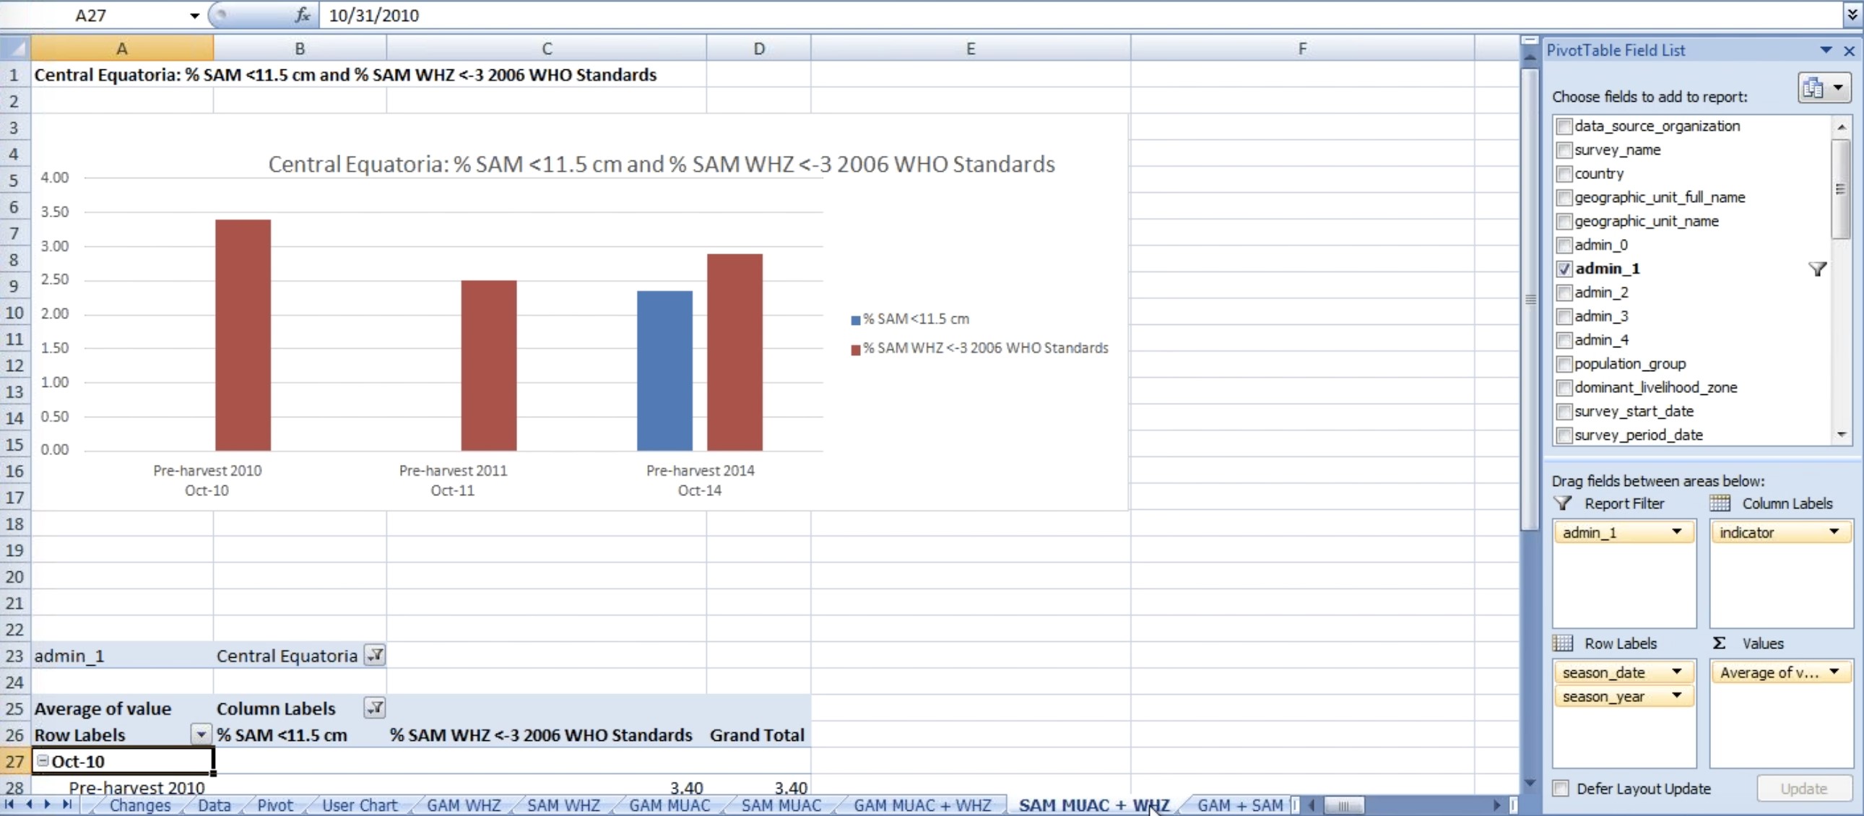Click the admin_1 filter icon in cell B23
The width and height of the screenshot is (1864, 816).
pyautogui.click(x=374, y=656)
